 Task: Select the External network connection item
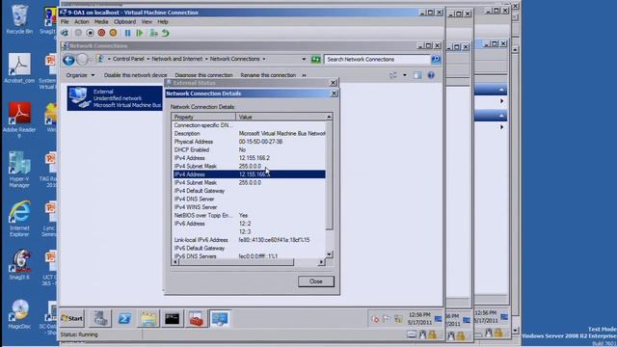coord(115,98)
